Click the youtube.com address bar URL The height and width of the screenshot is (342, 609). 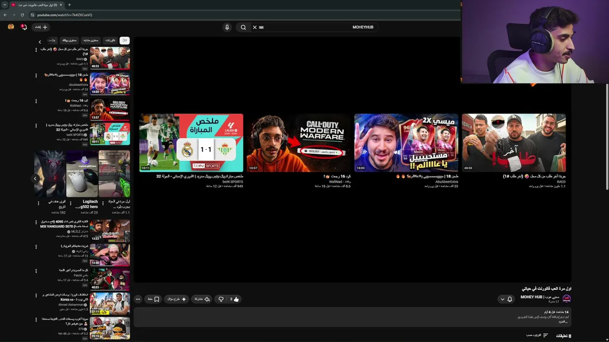pyautogui.click(x=65, y=15)
